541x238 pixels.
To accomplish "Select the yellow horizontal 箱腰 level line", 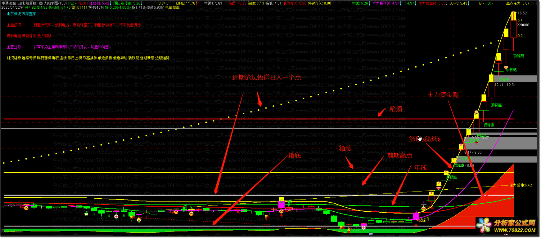I will click(x=259, y=172).
